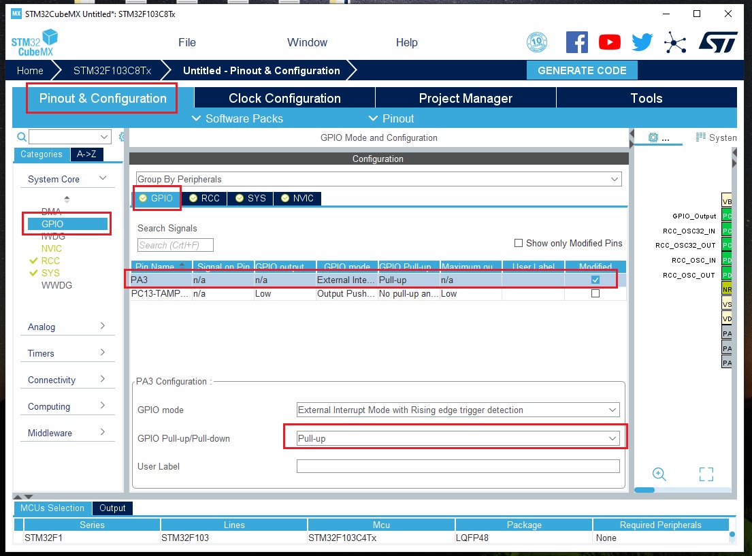Select WWDG in the System Core list
Screen dimensions: 752x556
click(56, 285)
